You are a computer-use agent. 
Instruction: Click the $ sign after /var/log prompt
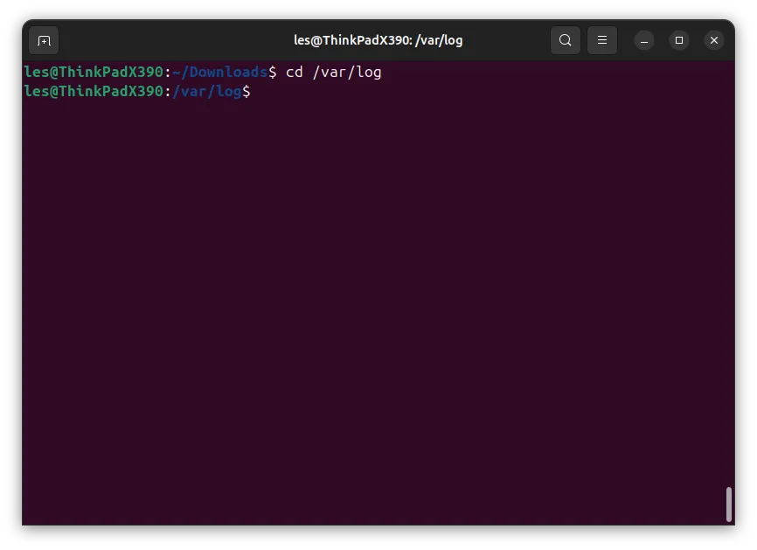pos(247,91)
